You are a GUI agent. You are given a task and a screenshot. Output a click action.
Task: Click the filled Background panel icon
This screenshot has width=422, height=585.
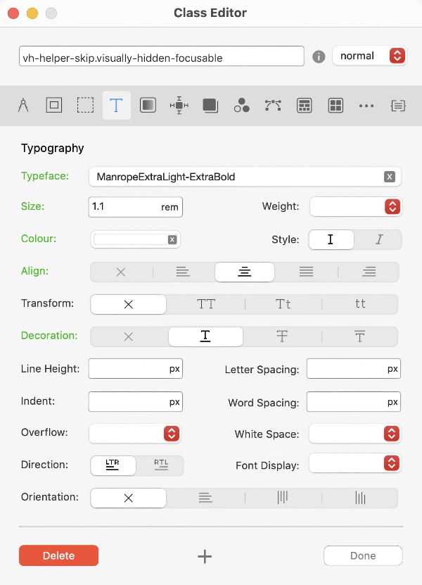147,106
